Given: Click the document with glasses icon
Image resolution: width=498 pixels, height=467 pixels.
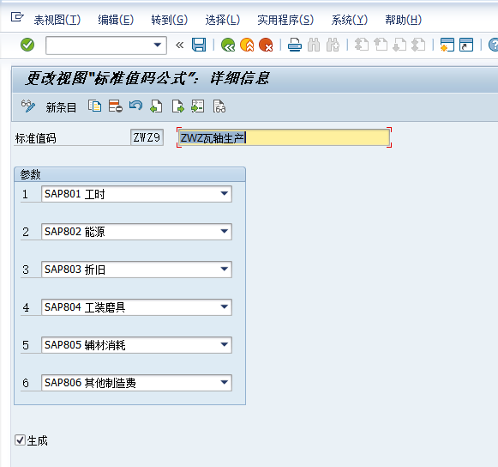Looking at the screenshot, I should point(219,106).
